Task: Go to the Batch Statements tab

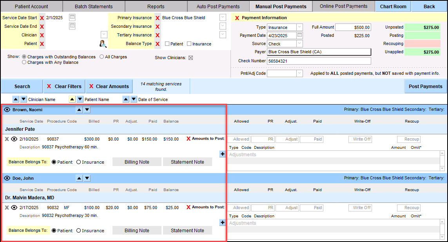Action: [x=94, y=6]
